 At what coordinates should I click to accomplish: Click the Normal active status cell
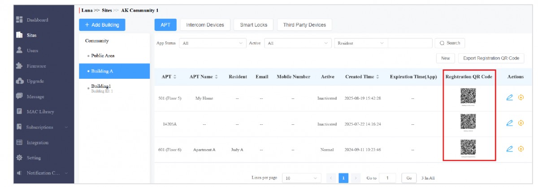(x=327, y=150)
